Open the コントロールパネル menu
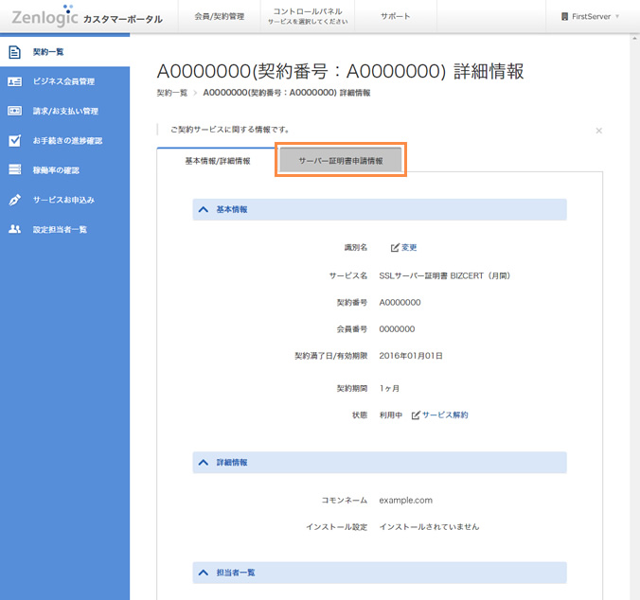 click(x=308, y=16)
